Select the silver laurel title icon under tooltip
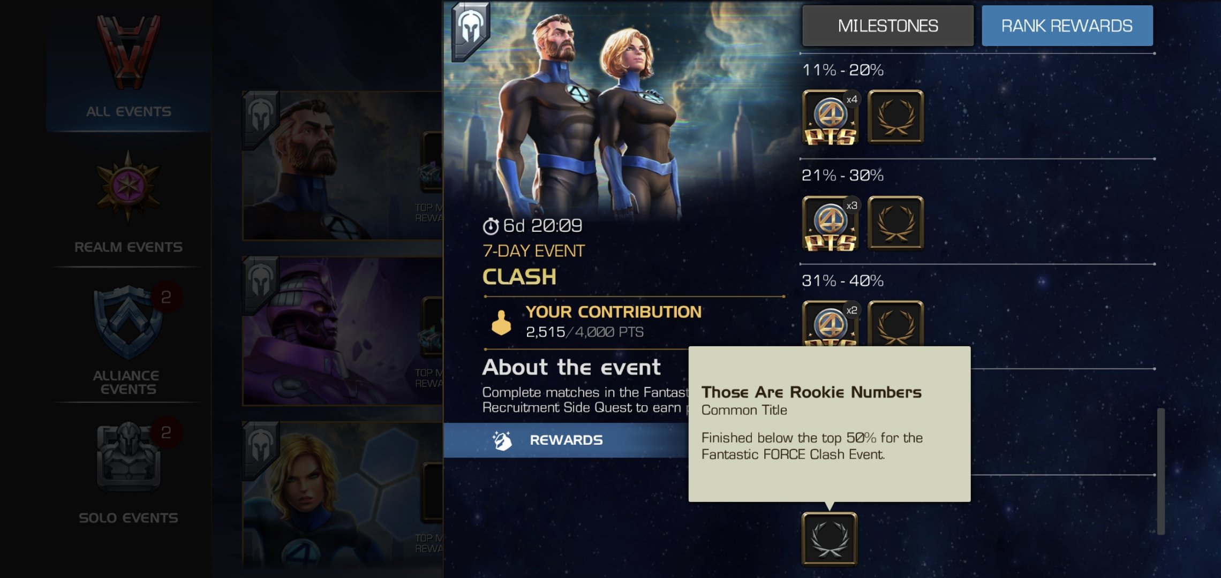The width and height of the screenshot is (1221, 578). tap(829, 539)
